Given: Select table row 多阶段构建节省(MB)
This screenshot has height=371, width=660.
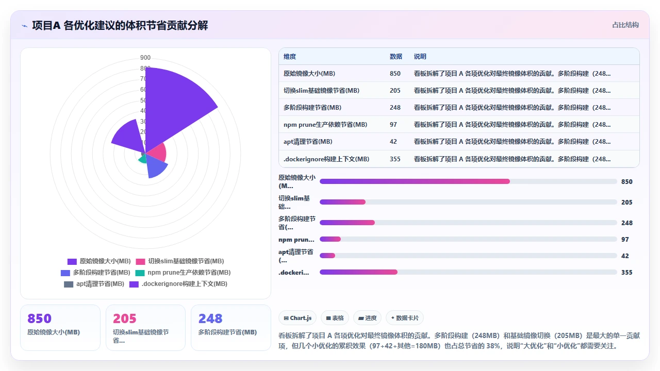Looking at the screenshot, I should (459, 108).
